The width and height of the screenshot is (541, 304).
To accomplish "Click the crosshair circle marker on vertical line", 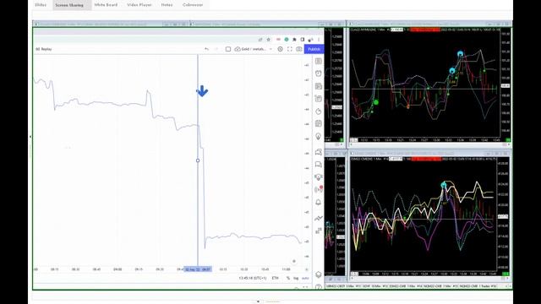I will click(198, 160).
